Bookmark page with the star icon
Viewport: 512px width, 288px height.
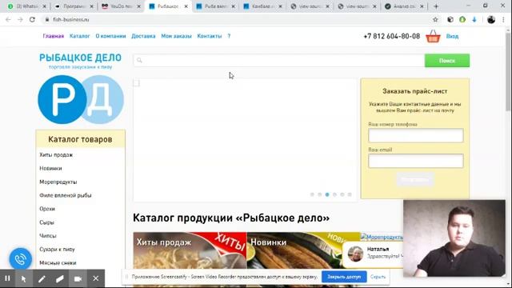(x=435, y=19)
